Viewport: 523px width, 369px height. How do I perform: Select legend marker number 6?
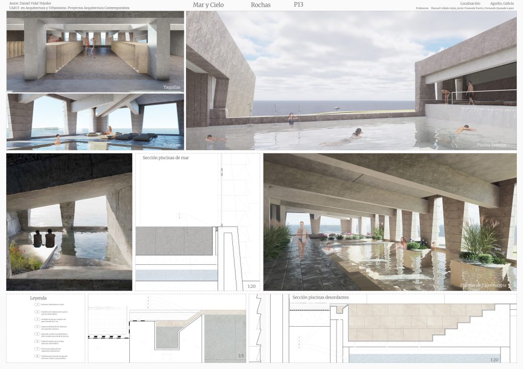point(37,341)
